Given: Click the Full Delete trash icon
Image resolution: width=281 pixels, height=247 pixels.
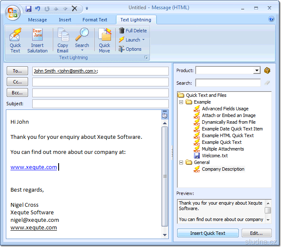Looking at the screenshot, I should [x=122, y=31].
